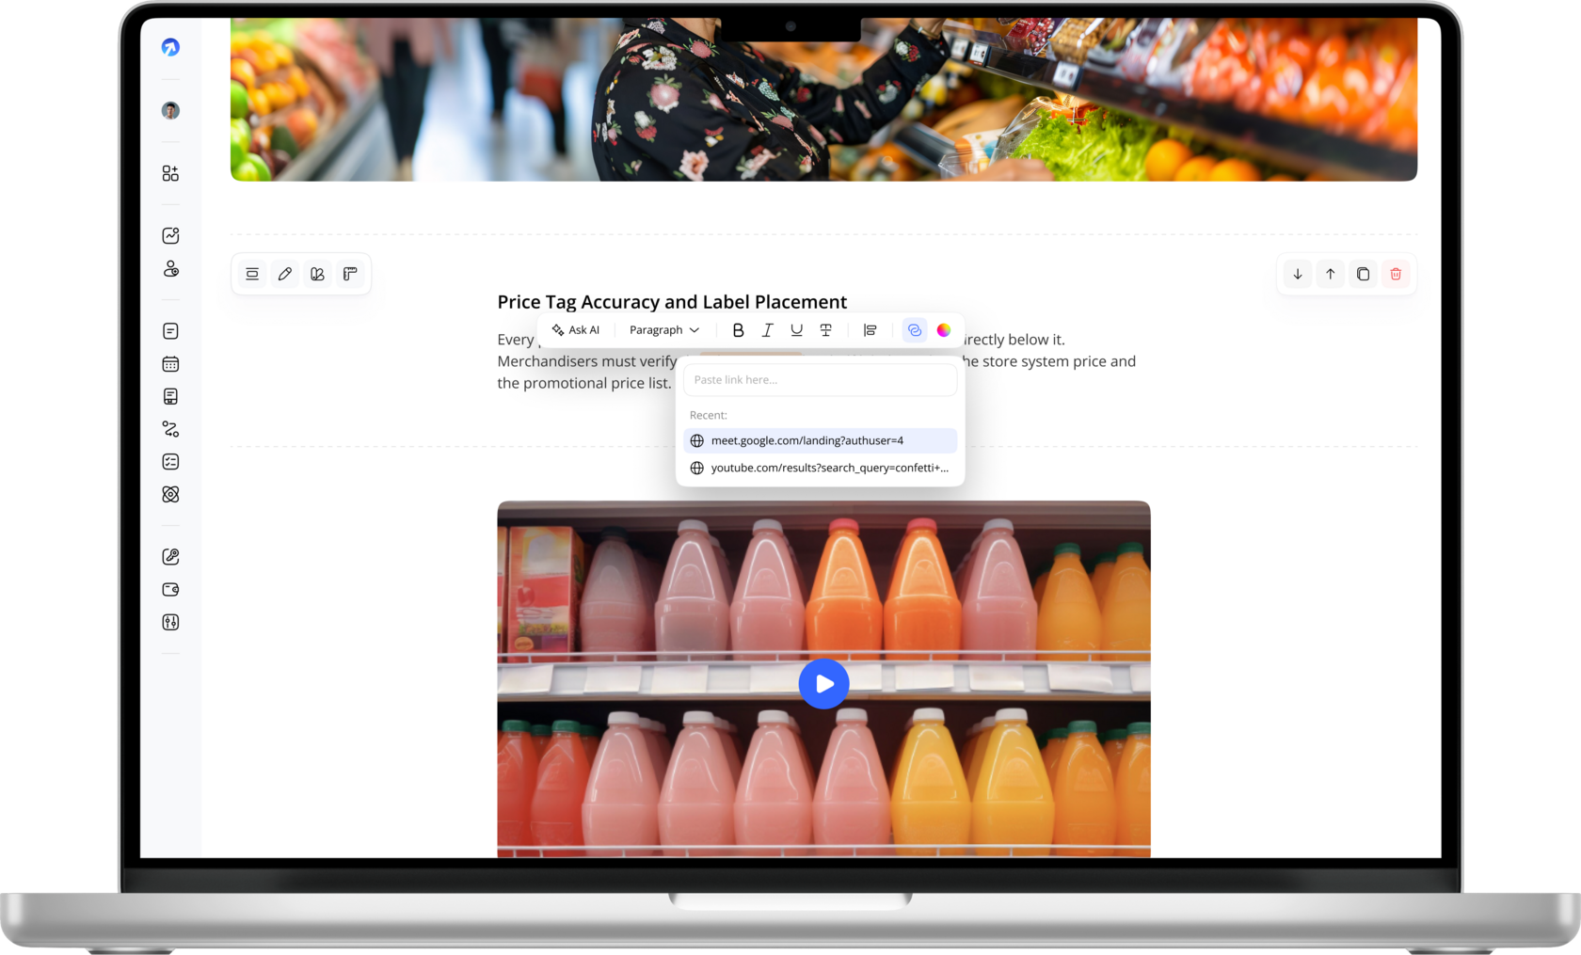
Task: Toggle underline formatting
Action: click(x=796, y=330)
